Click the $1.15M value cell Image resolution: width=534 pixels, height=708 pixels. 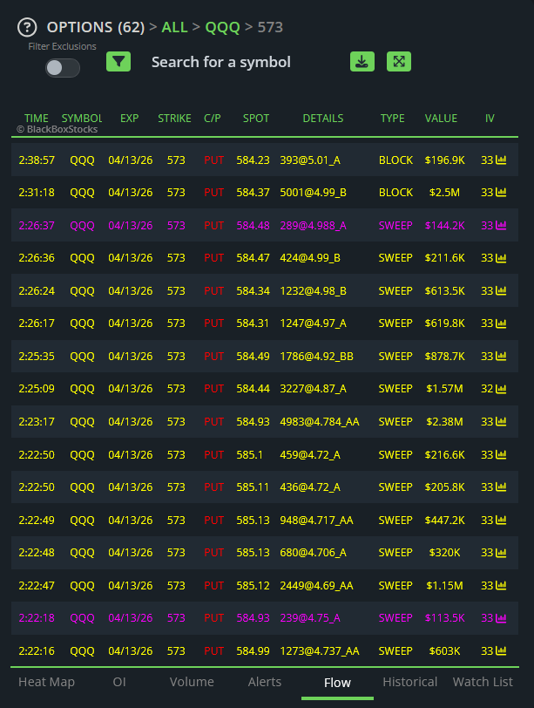[x=444, y=586]
